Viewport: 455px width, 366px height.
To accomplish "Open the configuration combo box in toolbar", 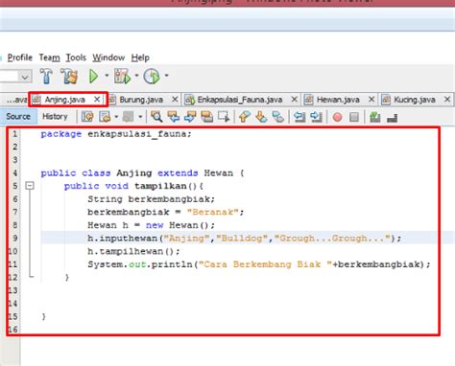I will [x=15, y=77].
